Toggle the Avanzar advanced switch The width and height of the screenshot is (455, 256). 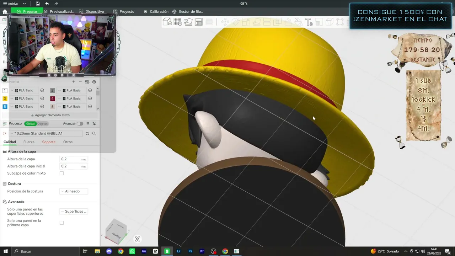[x=80, y=124]
